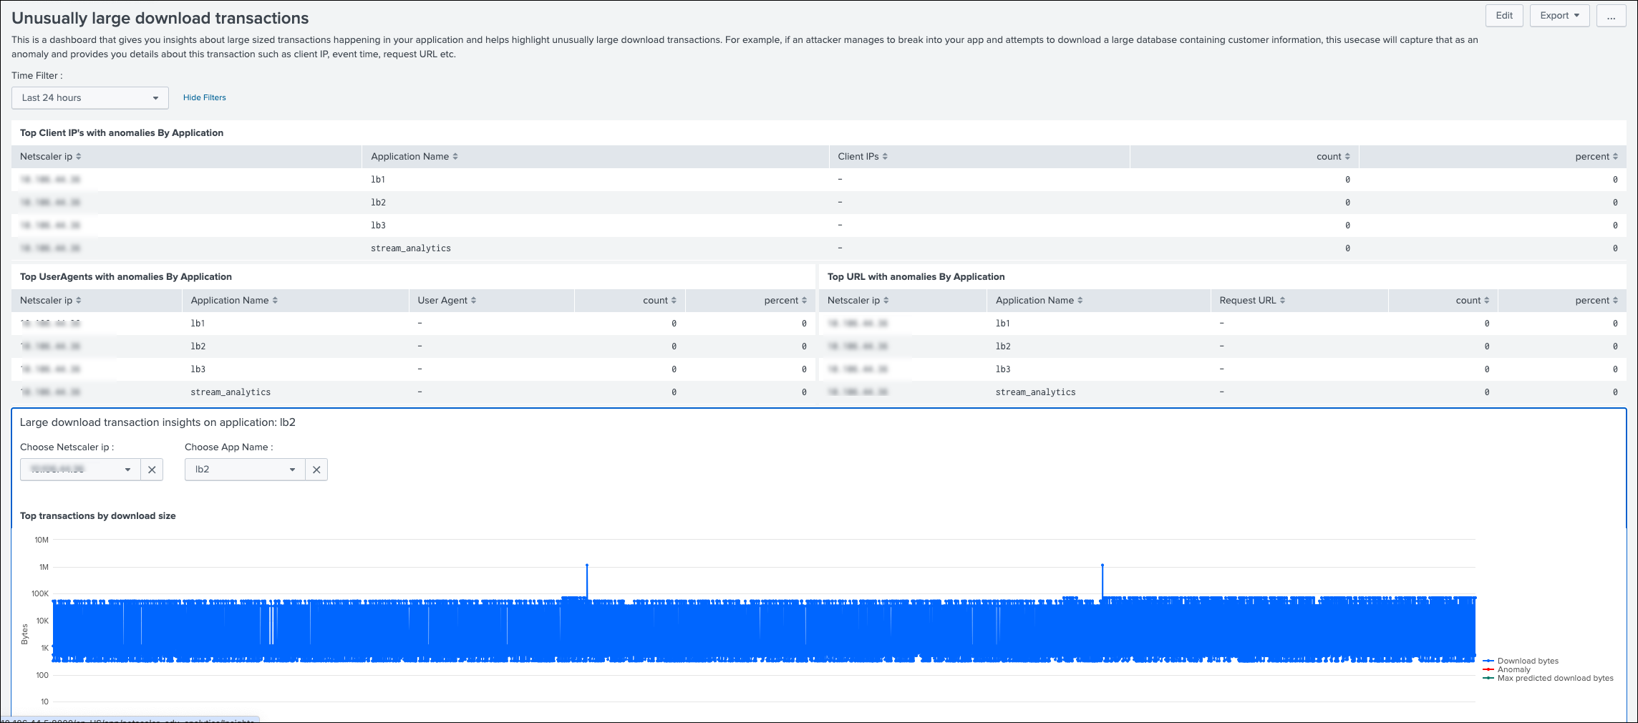Sort first table by Application Name
The width and height of the screenshot is (1638, 723).
click(x=414, y=157)
